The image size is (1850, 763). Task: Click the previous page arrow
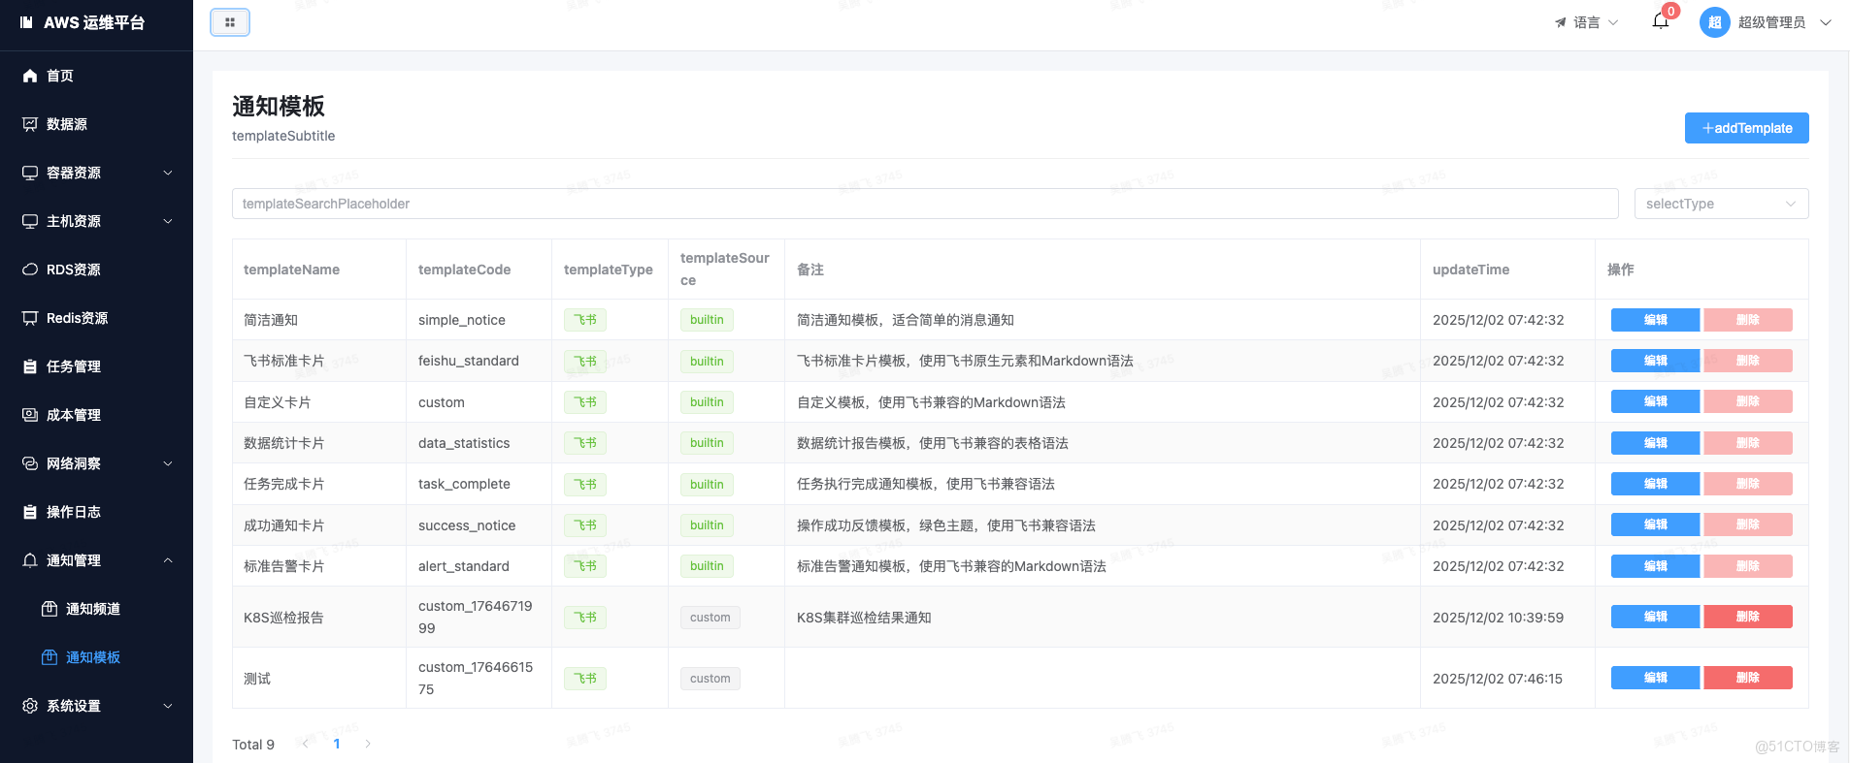[306, 744]
